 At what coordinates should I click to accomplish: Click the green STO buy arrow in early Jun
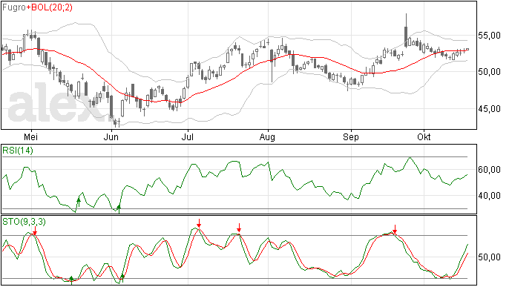point(122,279)
